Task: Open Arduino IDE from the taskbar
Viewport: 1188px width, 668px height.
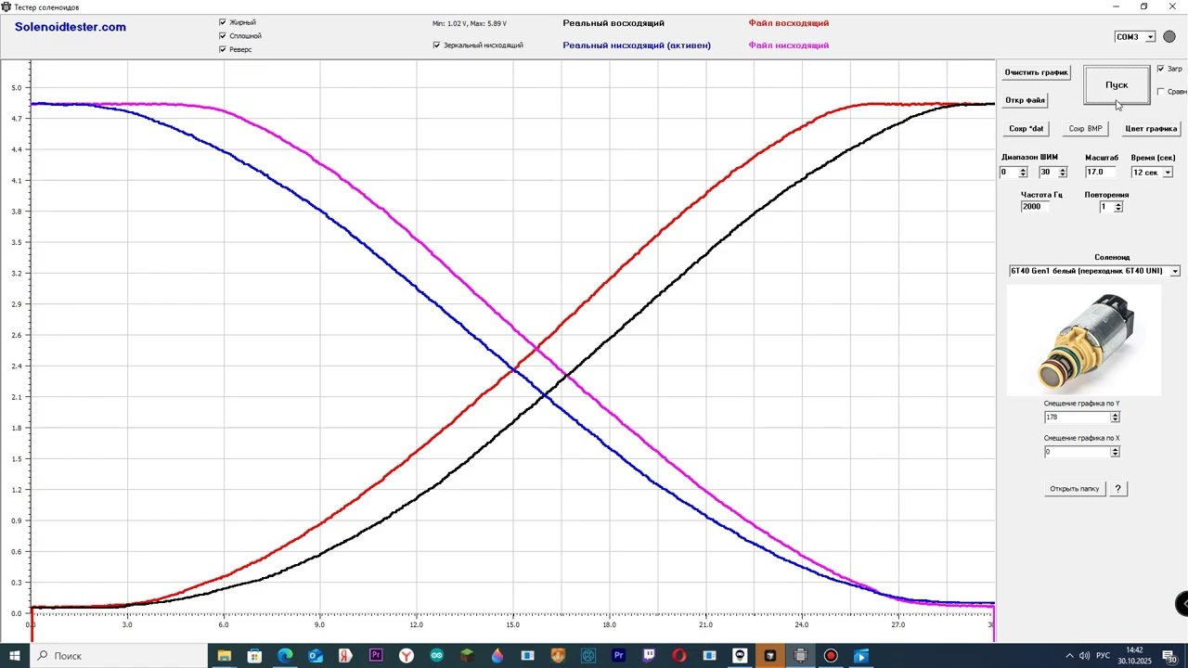Action: [x=437, y=656]
